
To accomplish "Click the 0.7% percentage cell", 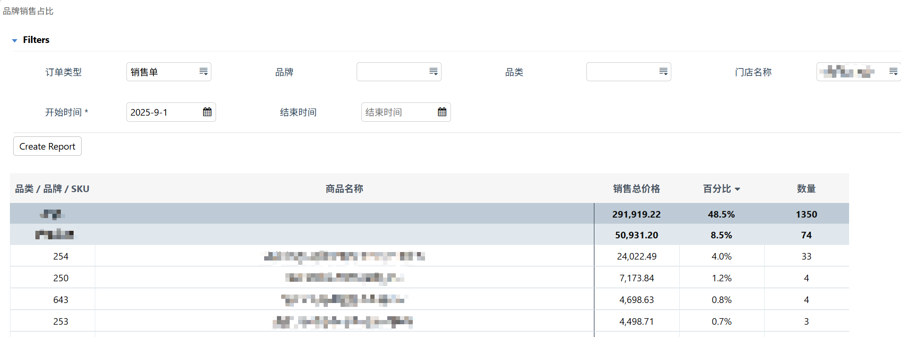I will point(721,321).
